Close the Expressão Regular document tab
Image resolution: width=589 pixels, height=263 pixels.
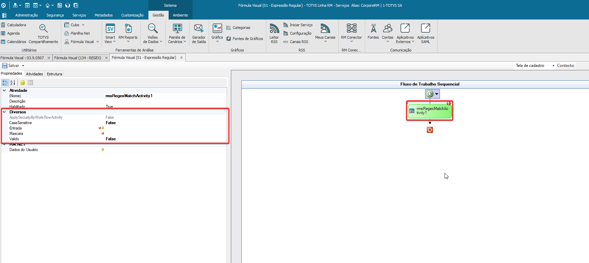click(181, 58)
